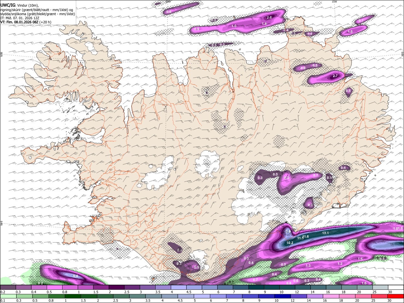This screenshot has height=303, width=404.
Task: Choose the salmon swatch labeled 25 in lower legend row
Action: pyautogui.click(x=380, y=296)
